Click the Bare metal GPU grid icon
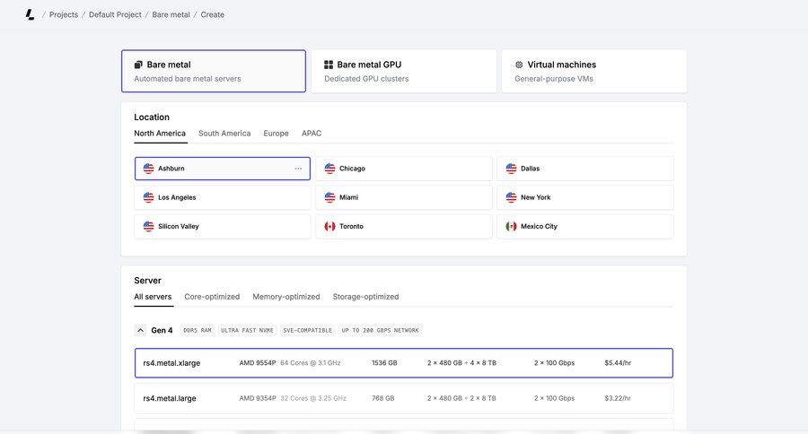Screen dimensions: 808x434 tap(329, 65)
